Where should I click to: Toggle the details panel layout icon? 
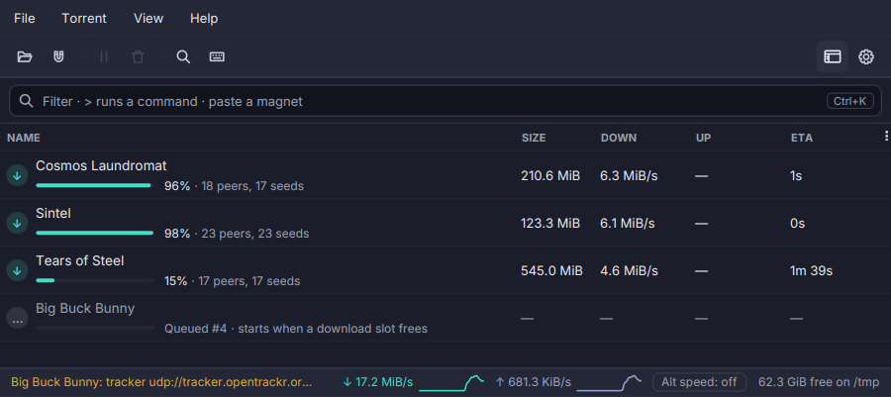(x=833, y=56)
